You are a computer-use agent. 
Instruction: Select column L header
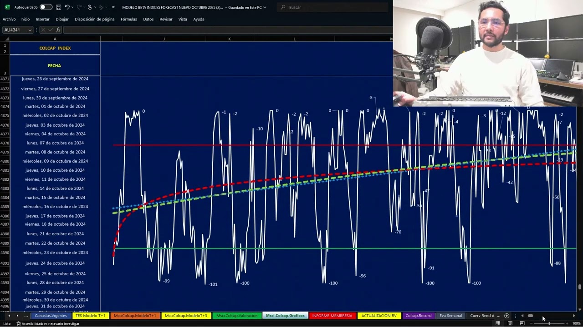click(294, 39)
